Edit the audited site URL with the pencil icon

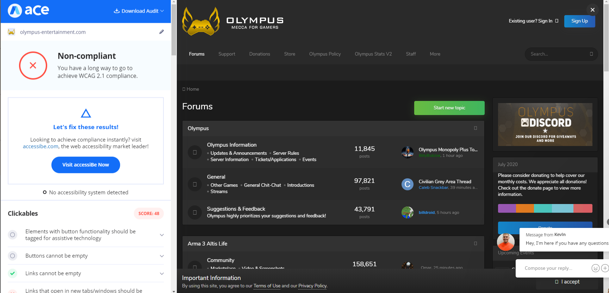tap(161, 32)
